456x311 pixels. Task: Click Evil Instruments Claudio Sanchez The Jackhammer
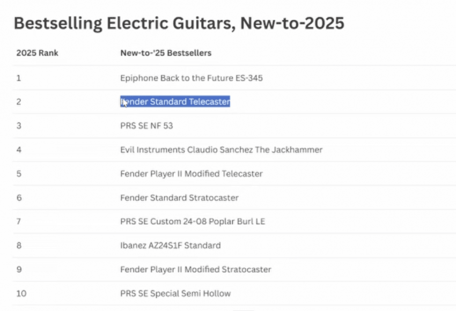pos(221,150)
